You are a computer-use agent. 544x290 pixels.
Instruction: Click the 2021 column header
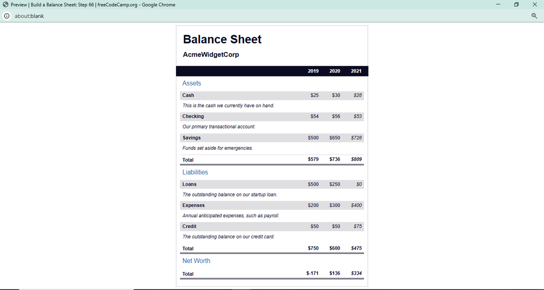[356, 71]
